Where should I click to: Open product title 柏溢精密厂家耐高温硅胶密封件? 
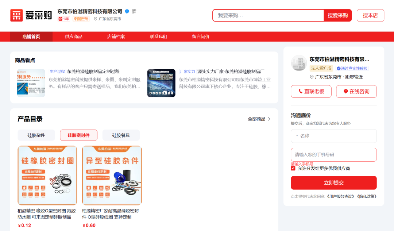[111, 214]
